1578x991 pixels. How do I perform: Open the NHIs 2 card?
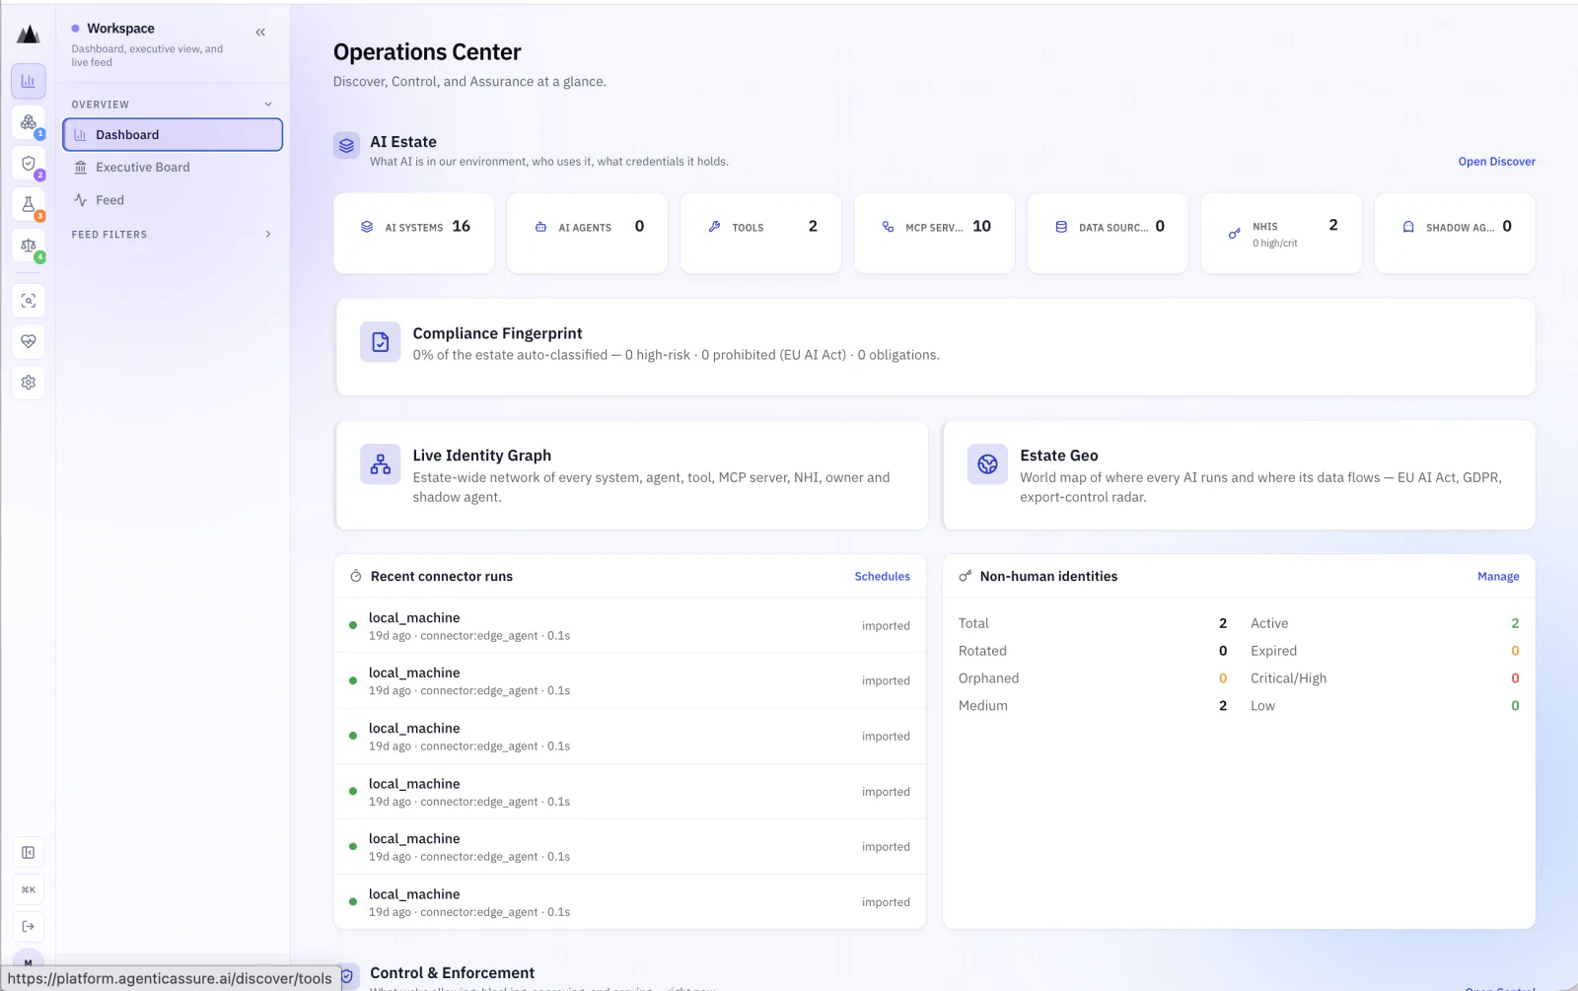(x=1282, y=233)
